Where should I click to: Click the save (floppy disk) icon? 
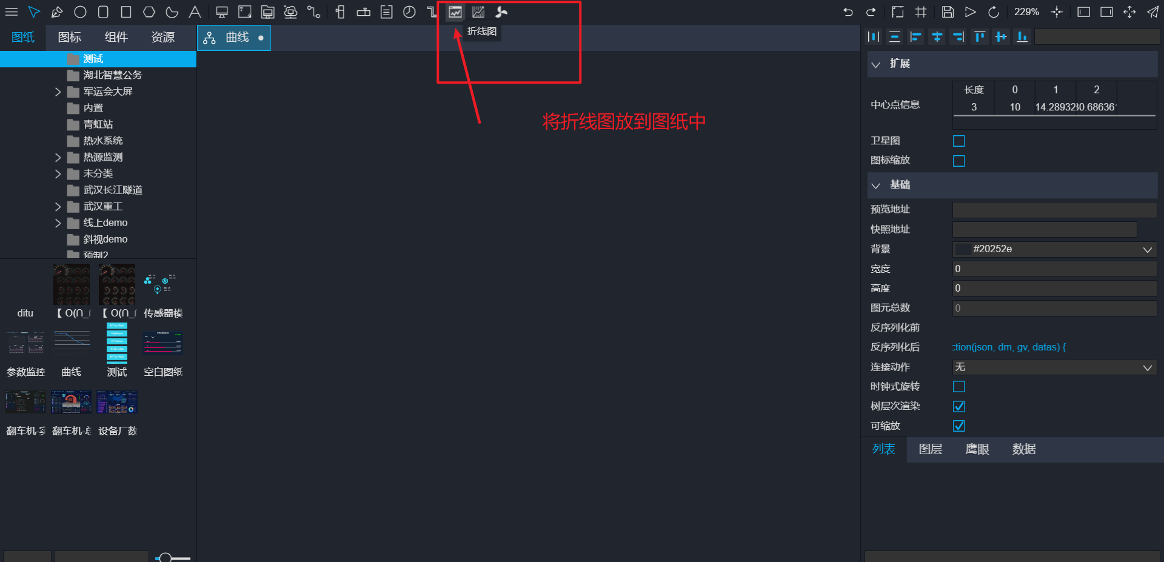tap(948, 12)
